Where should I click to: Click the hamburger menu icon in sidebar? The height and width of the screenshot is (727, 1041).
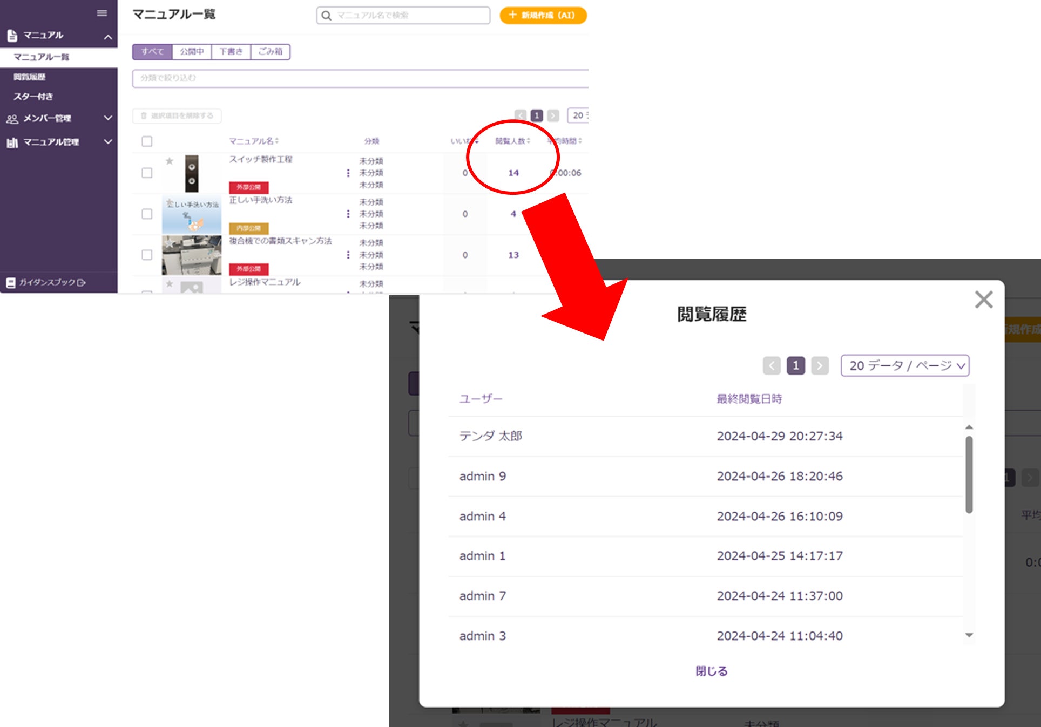click(102, 13)
